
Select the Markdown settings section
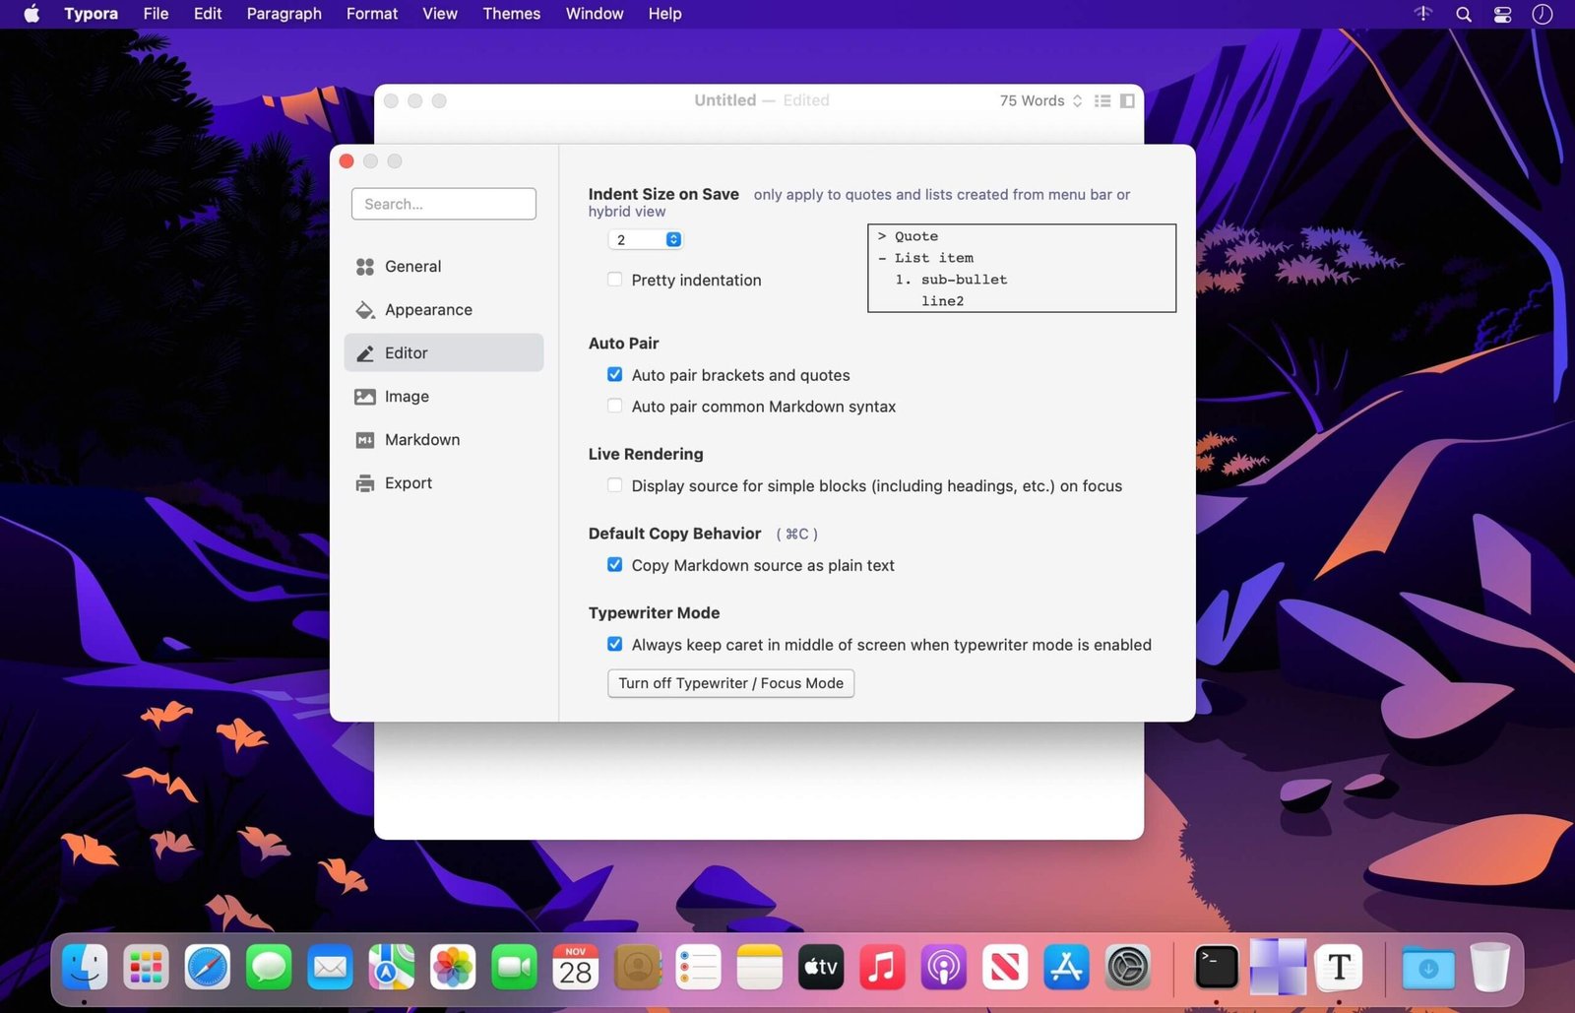(x=422, y=439)
